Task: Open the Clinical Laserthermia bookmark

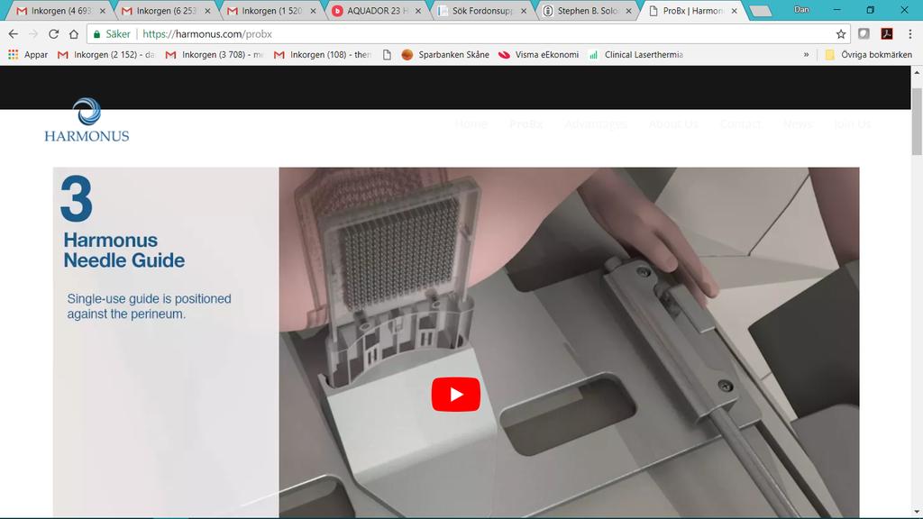Action: (635, 55)
